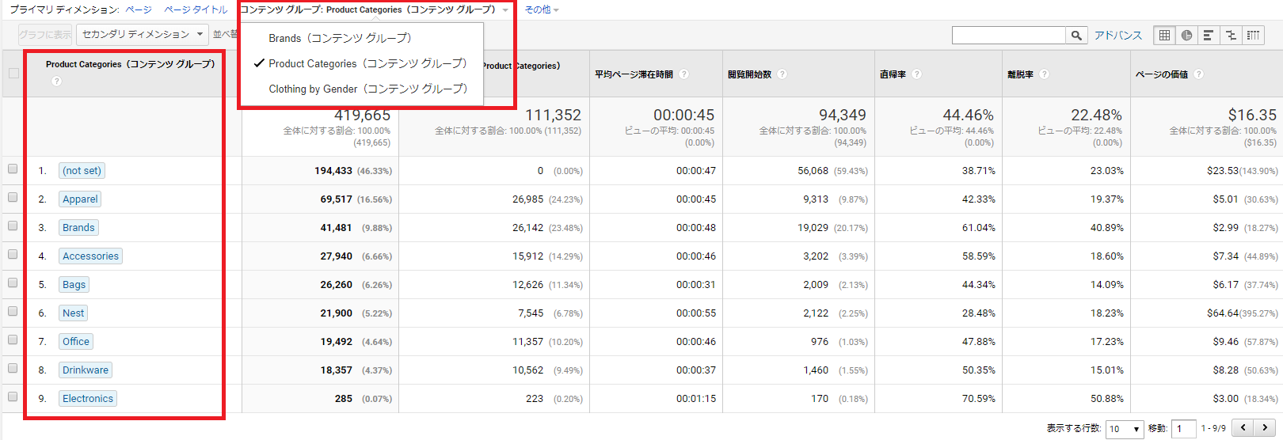
Task: Click the table search input field
Action: pyautogui.click(x=1009, y=35)
